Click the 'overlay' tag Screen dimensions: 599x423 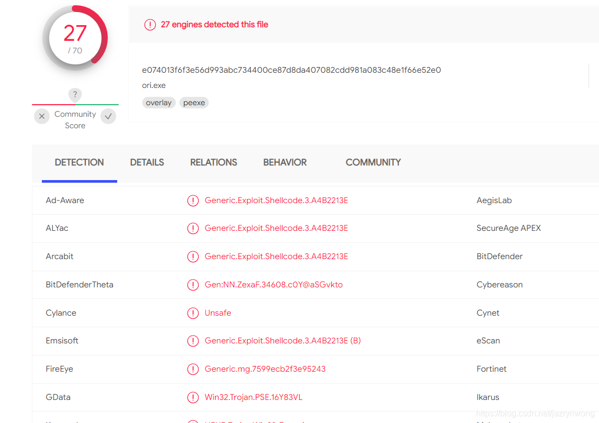(159, 103)
